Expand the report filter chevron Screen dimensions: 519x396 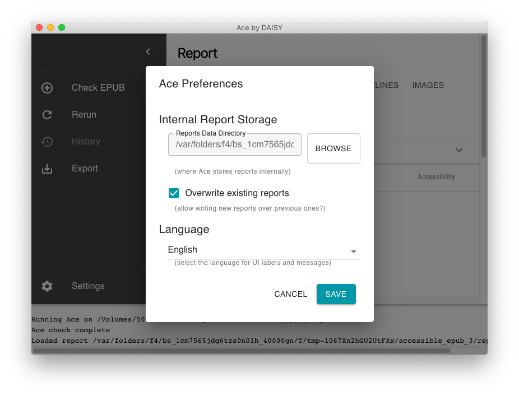(x=459, y=150)
